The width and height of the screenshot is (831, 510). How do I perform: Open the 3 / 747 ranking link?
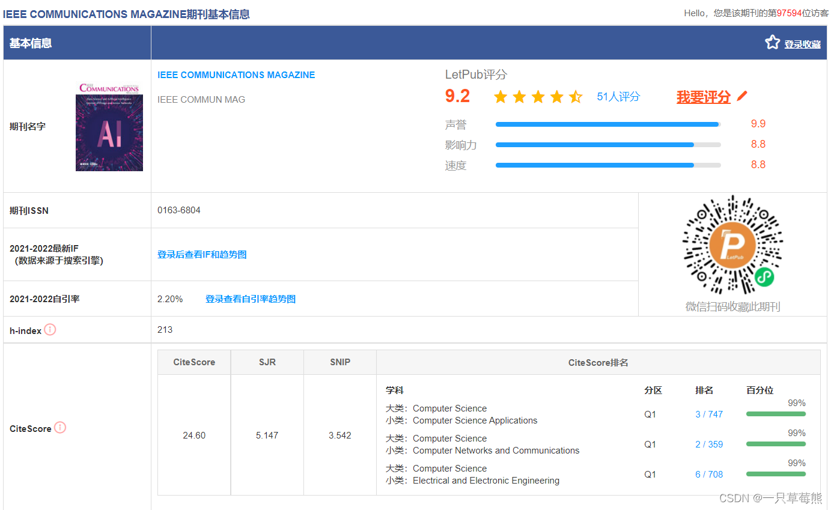[x=709, y=414]
